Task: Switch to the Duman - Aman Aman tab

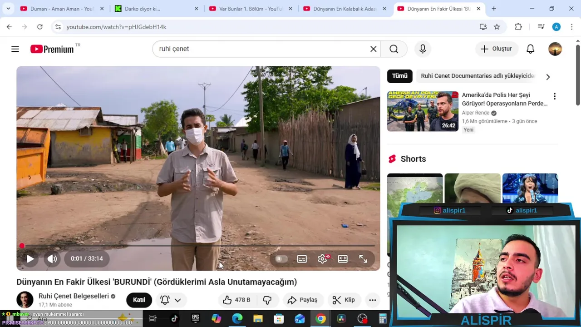Action: (62, 9)
